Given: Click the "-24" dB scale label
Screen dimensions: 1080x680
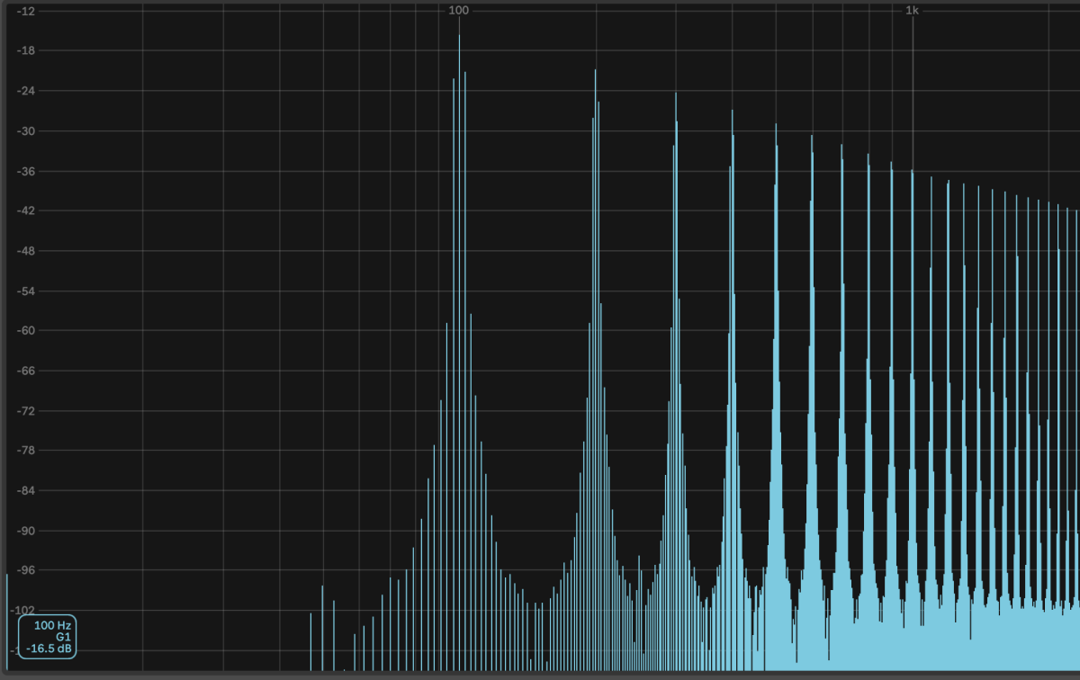Looking at the screenshot, I should point(26,91).
